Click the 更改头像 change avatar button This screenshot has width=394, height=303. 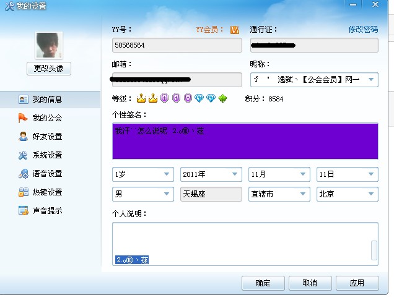click(x=49, y=69)
